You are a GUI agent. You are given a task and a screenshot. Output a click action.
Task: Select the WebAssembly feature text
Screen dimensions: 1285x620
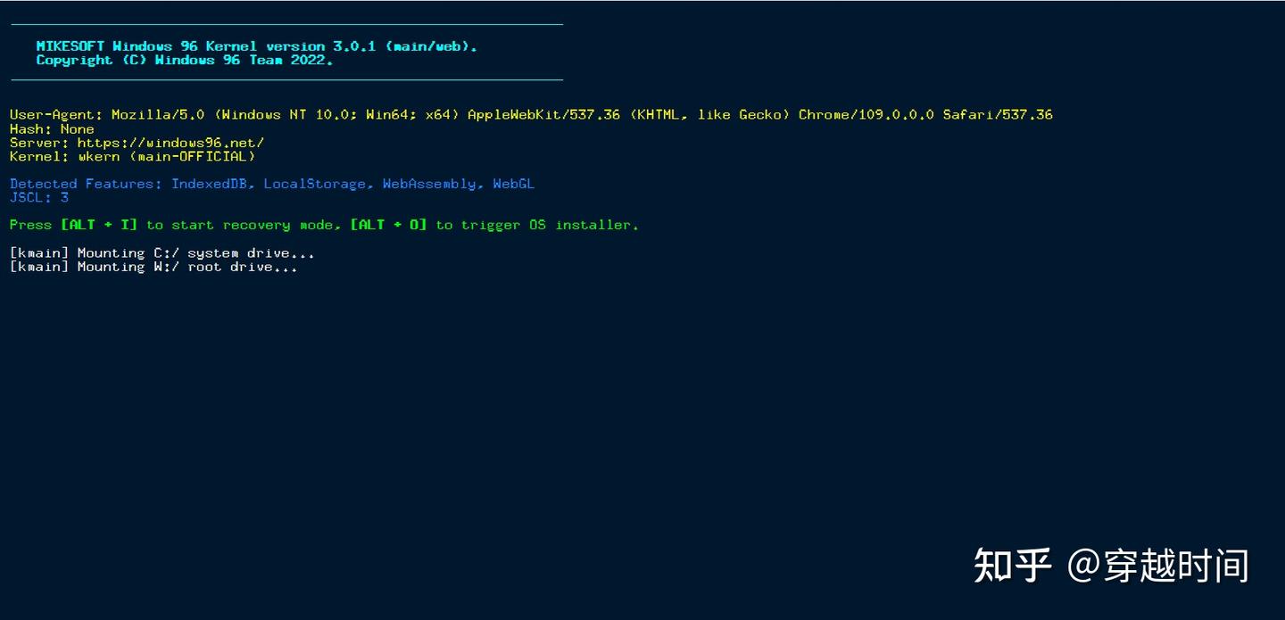(x=428, y=184)
